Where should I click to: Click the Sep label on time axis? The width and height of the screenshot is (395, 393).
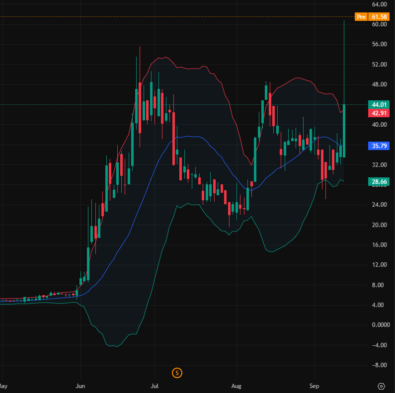[314, 386]
